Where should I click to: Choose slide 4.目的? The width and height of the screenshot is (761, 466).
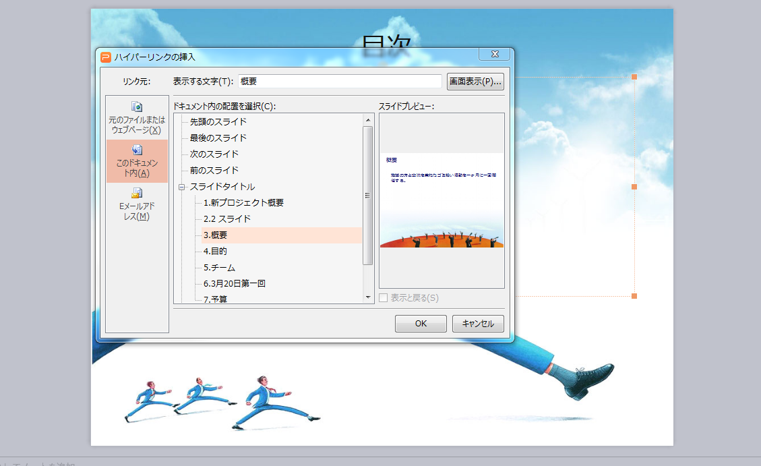[216, 251]
